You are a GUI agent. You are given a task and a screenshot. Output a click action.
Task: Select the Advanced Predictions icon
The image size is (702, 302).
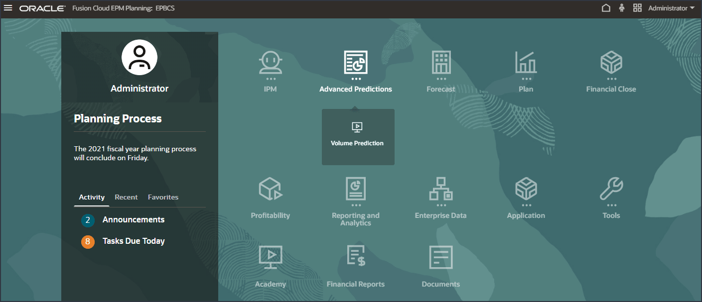(356, 62)
